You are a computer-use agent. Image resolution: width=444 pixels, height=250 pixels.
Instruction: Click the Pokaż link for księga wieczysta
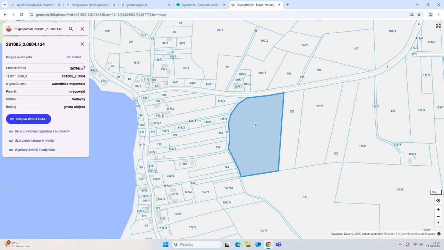(x=74, y=57)
